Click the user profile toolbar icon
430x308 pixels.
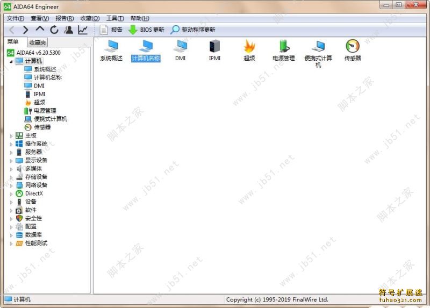pyautogui.click(x=68, y=30)
